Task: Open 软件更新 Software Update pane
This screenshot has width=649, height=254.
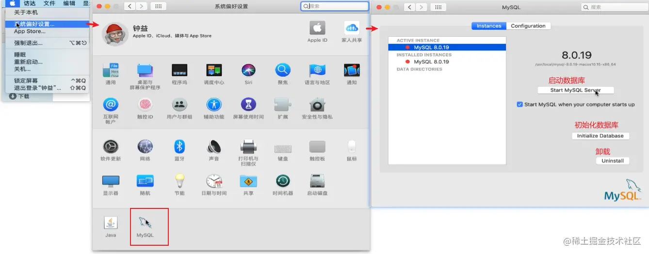Action: pyautogui.click(x=111, y=146)
